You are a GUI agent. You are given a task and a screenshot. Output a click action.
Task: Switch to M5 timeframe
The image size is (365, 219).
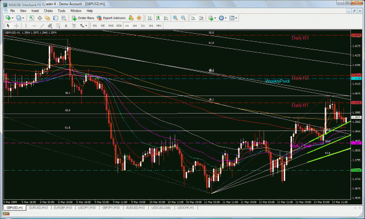coord(103,26)
